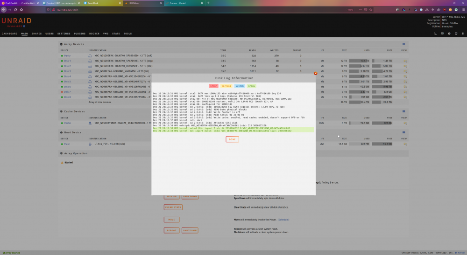Open the Cache device link
The height and width of the screenshot is (255, 467).
68,123
